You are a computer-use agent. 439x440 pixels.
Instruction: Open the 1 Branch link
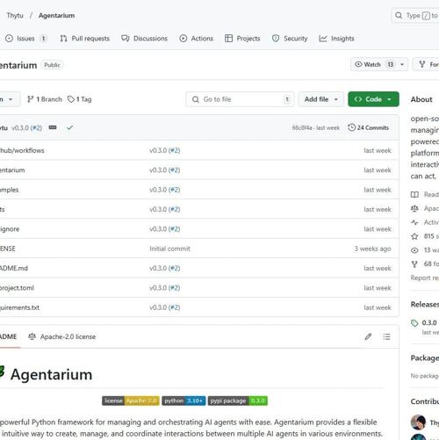[x=45, y=99]
